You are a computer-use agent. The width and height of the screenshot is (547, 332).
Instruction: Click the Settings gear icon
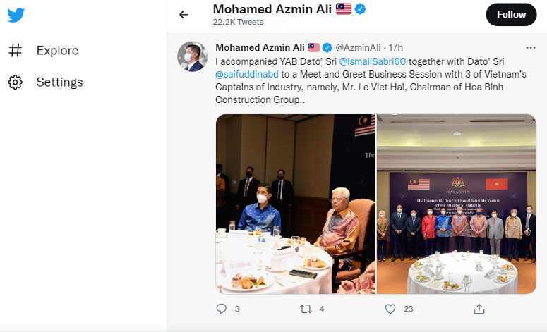pyautogui.click(x=15, y=82)
